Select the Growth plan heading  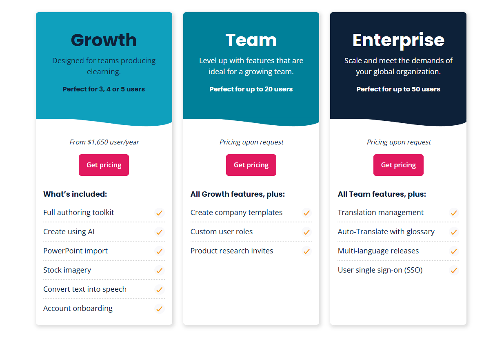(104, 40)
